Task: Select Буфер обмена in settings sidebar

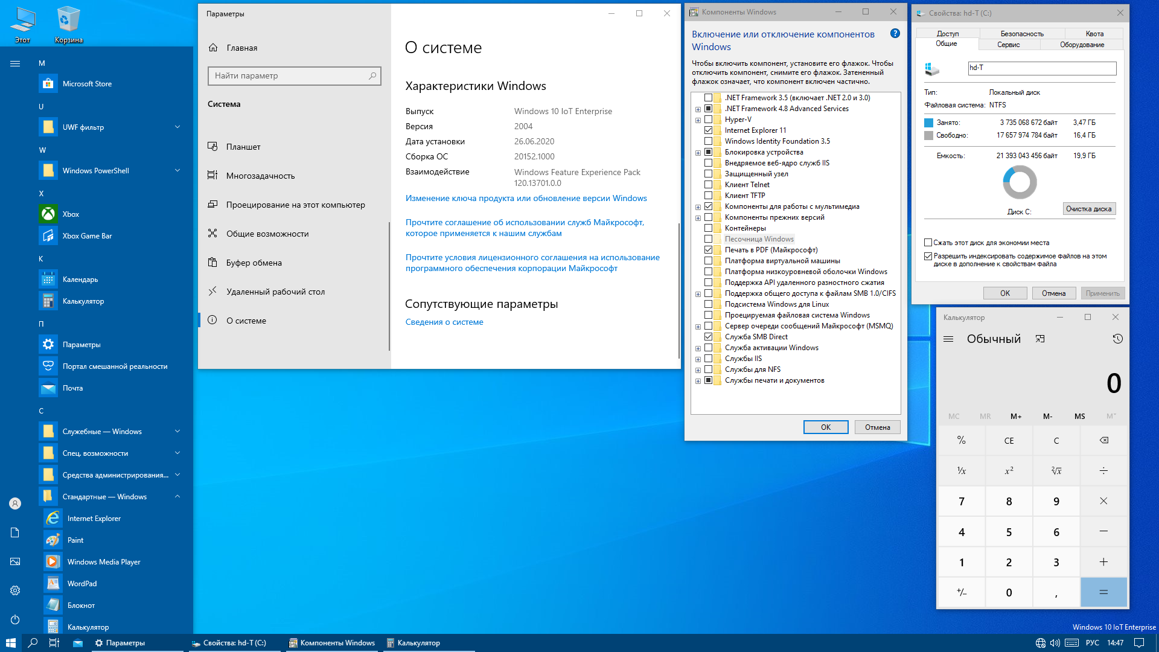Action: pyautogui.click(x=254, y=263)
